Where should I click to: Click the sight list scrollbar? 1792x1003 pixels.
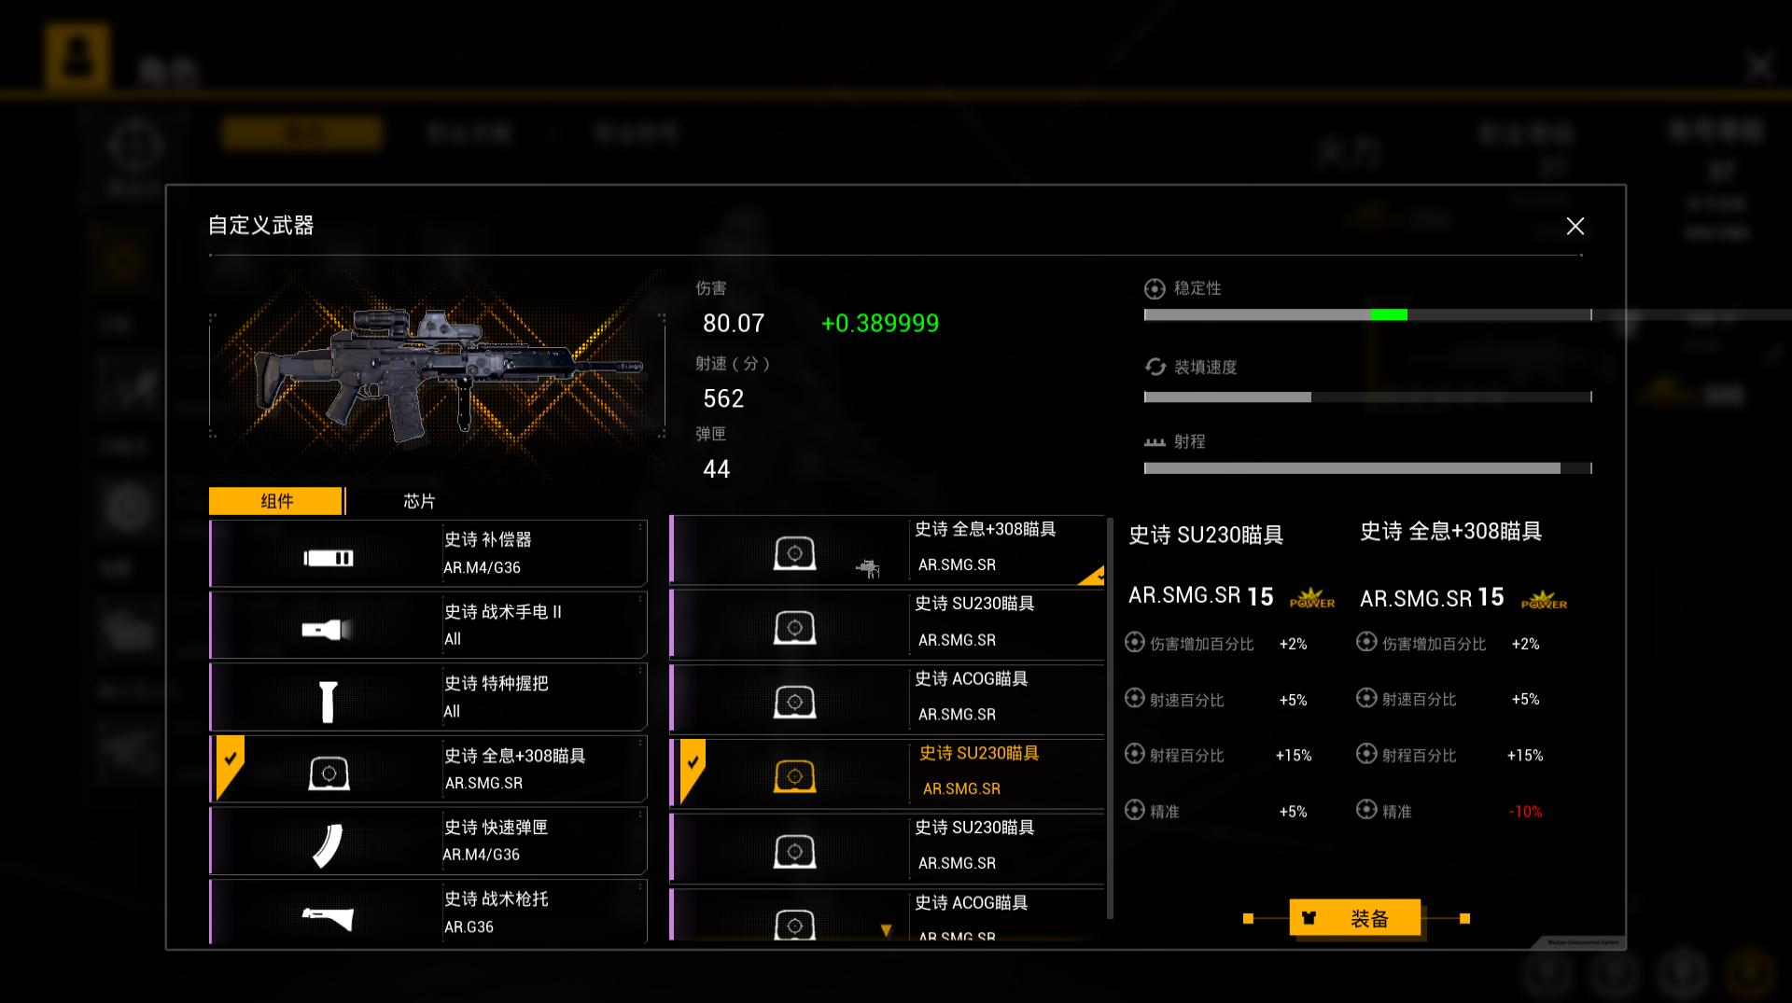[1110, 718]
